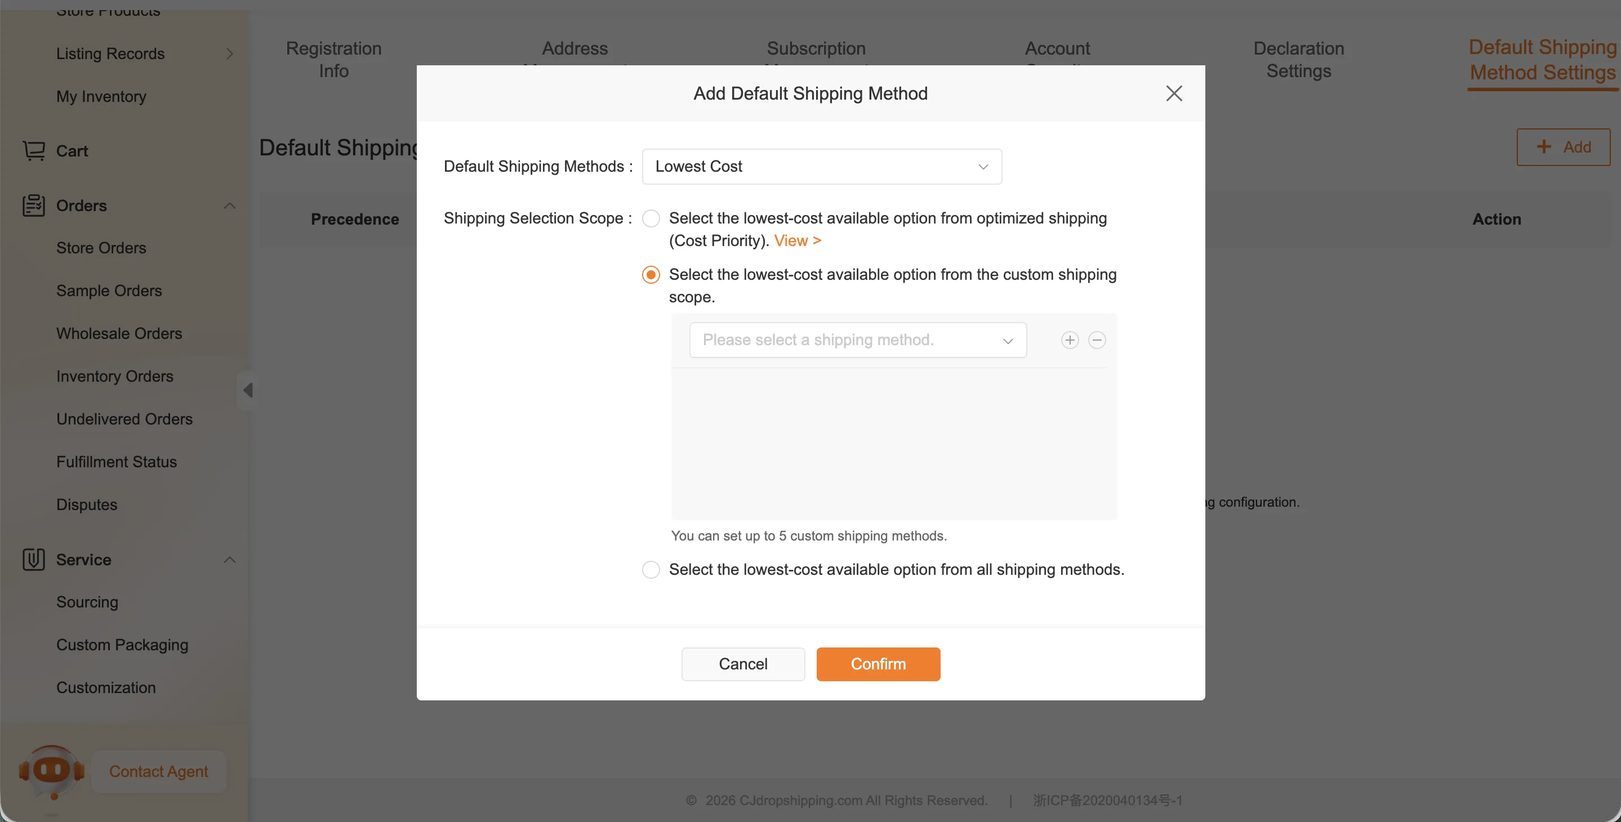
Task: Open the Registration Info tab
Action: [333, 60]
